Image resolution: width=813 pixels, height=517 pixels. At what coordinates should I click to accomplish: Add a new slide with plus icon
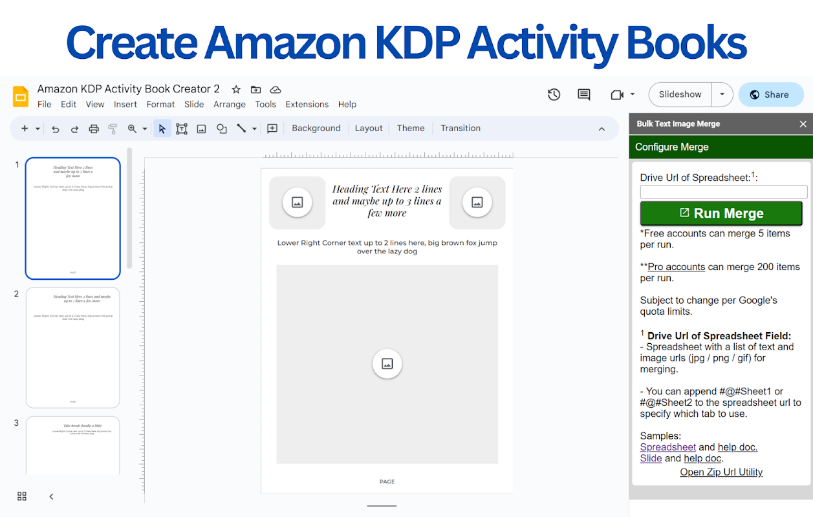tap(25, 129)
